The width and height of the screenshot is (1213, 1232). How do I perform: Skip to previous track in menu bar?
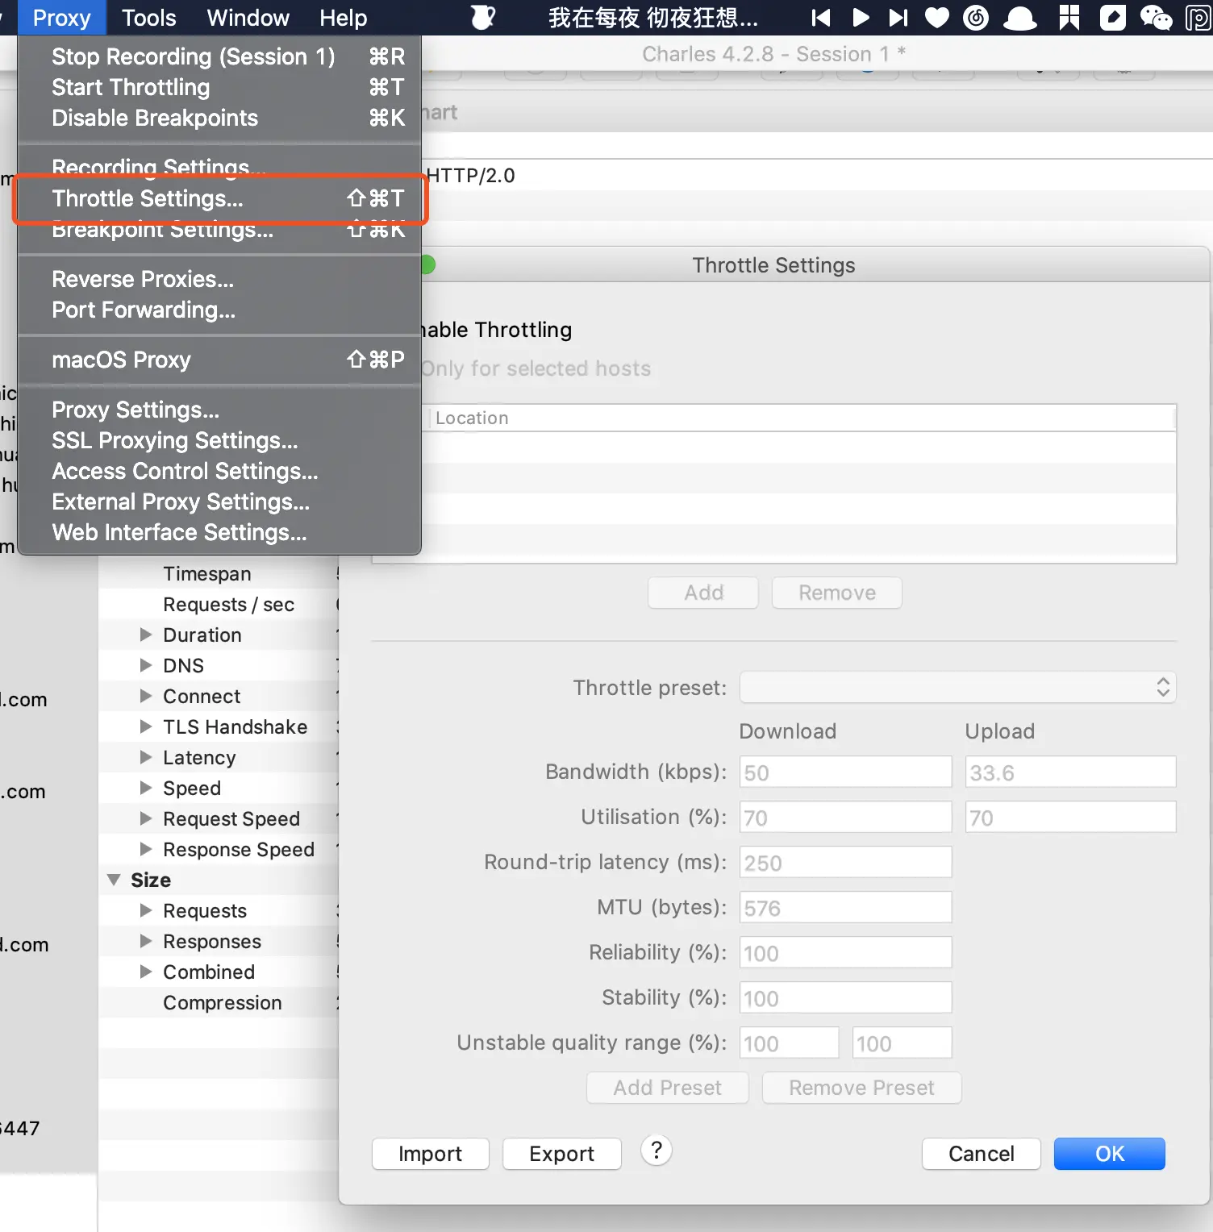(820, 17)
